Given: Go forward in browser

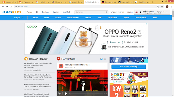Looking at the screenshot, I should [7, 6].
